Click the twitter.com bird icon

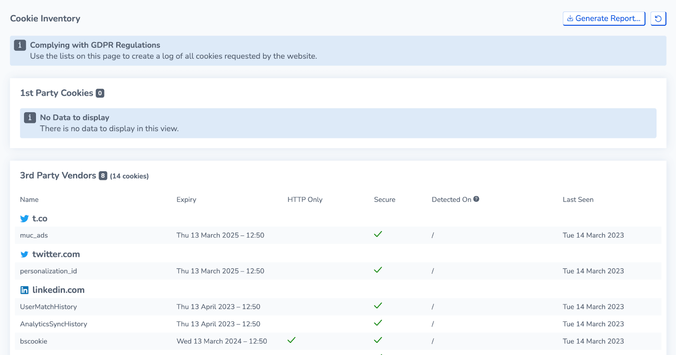[x=25, y=255]
